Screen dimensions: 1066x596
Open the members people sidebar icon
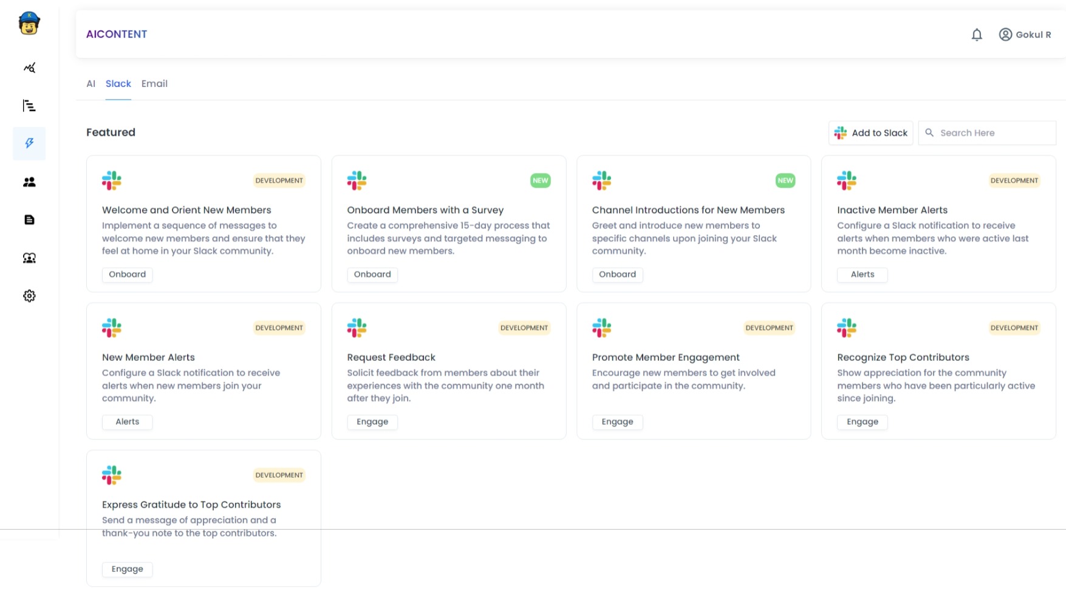(29, 182)
